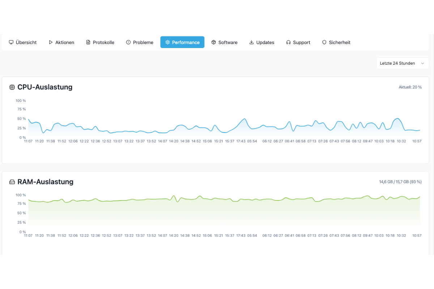The height and width of the screenshot is (289, 434).
Task: Click the 100 % axis label on CPU chart
Action: [x=21, y=100]
